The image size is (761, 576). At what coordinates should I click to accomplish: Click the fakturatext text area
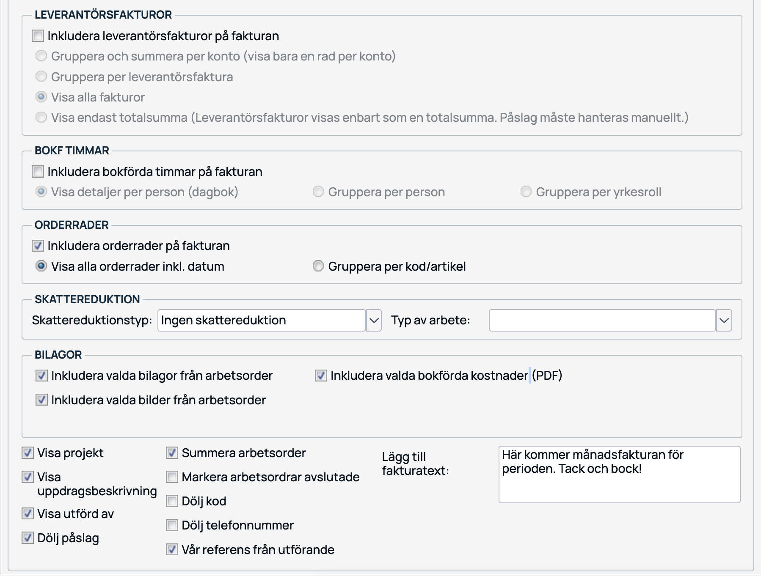click(619, 474)
